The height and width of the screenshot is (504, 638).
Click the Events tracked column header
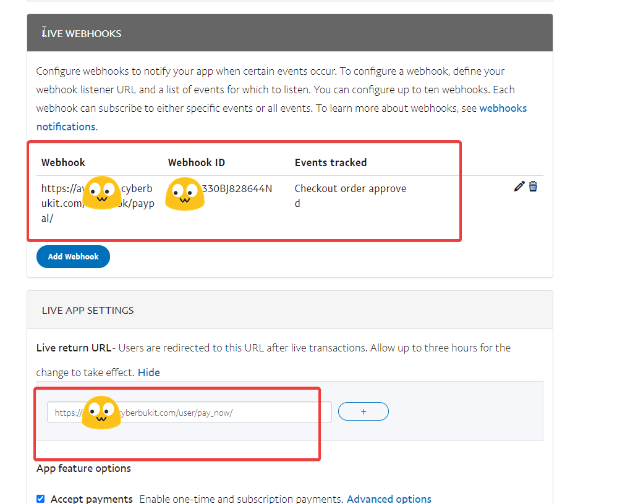[x=330, y=162]
